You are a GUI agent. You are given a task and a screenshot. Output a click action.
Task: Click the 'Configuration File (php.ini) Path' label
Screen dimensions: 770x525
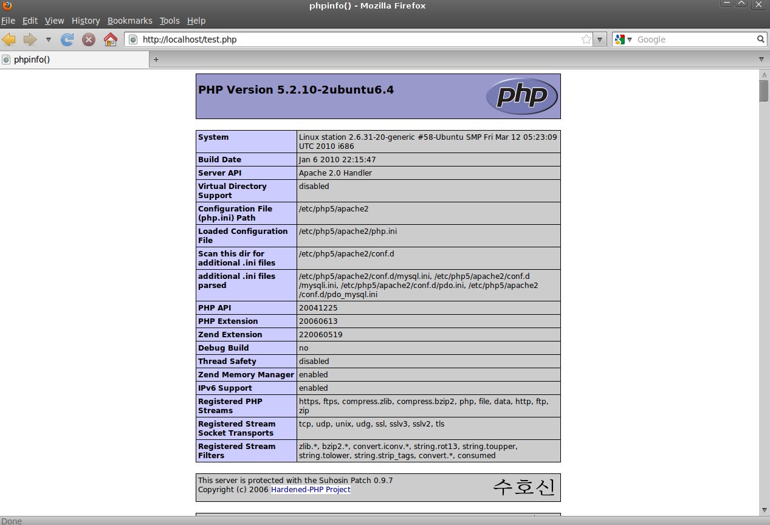coord(234,213)
